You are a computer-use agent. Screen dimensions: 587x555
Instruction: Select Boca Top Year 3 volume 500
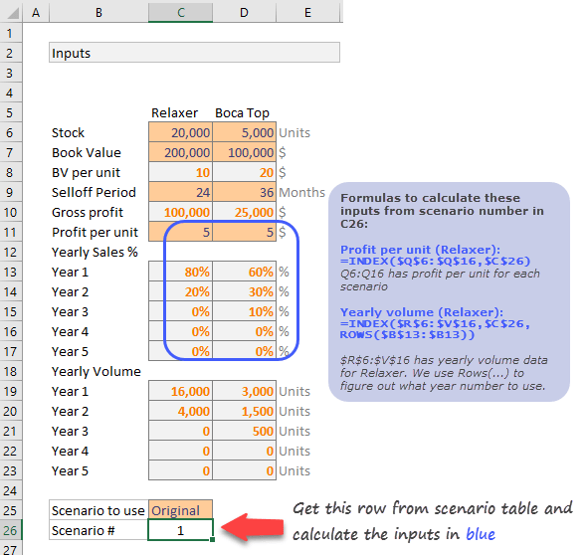[x=244, y=431]
